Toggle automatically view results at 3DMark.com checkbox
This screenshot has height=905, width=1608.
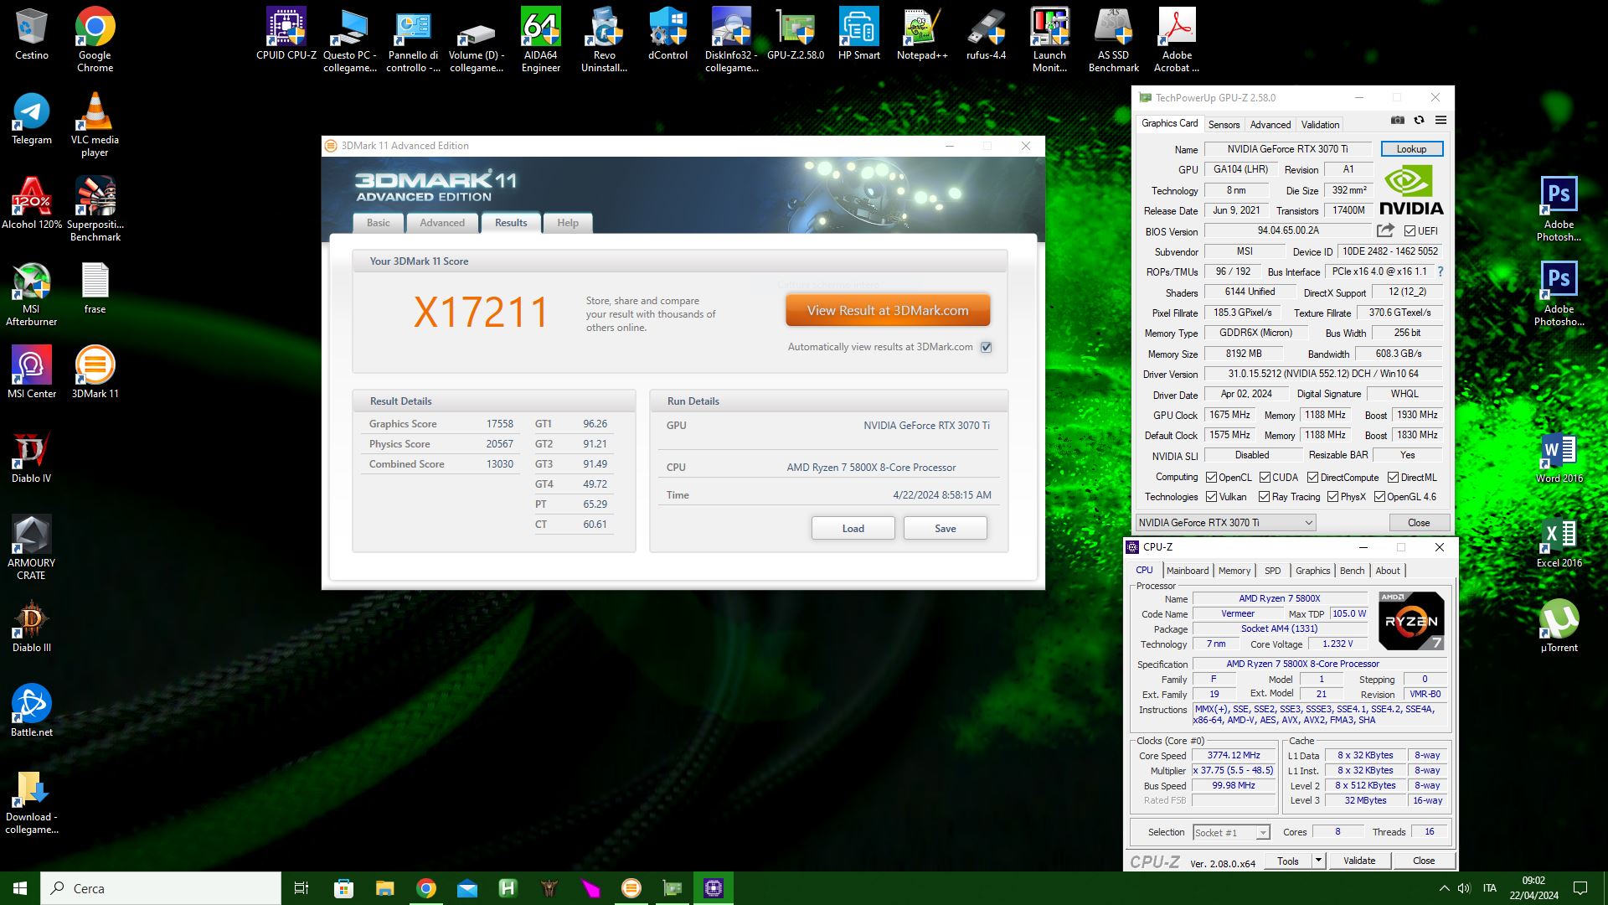(x=987, y=347)
